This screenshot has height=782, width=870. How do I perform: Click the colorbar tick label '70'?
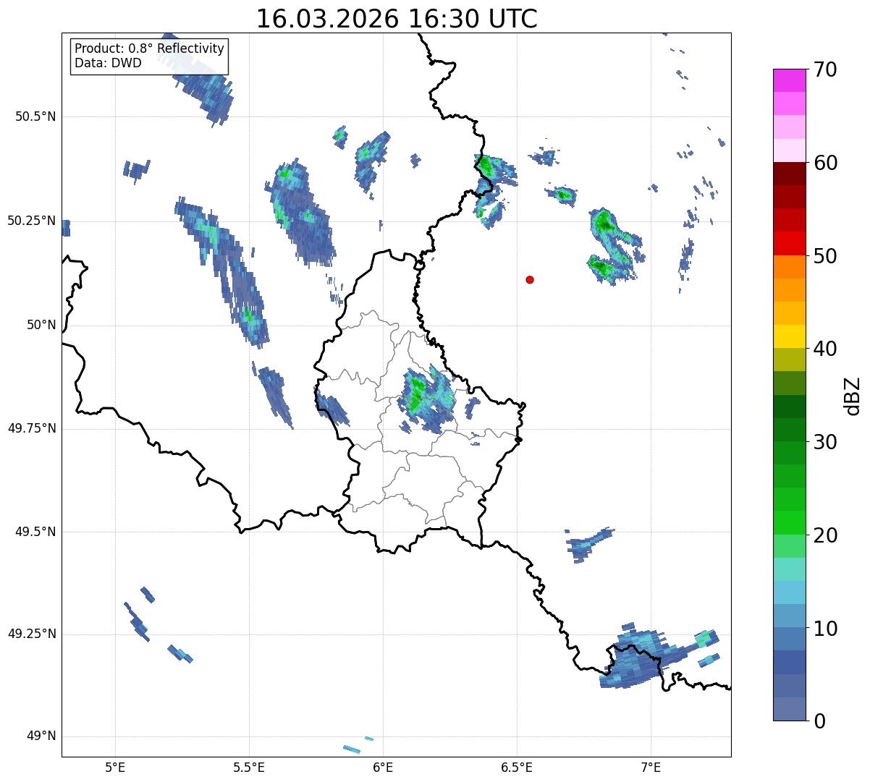coord(826,69)
